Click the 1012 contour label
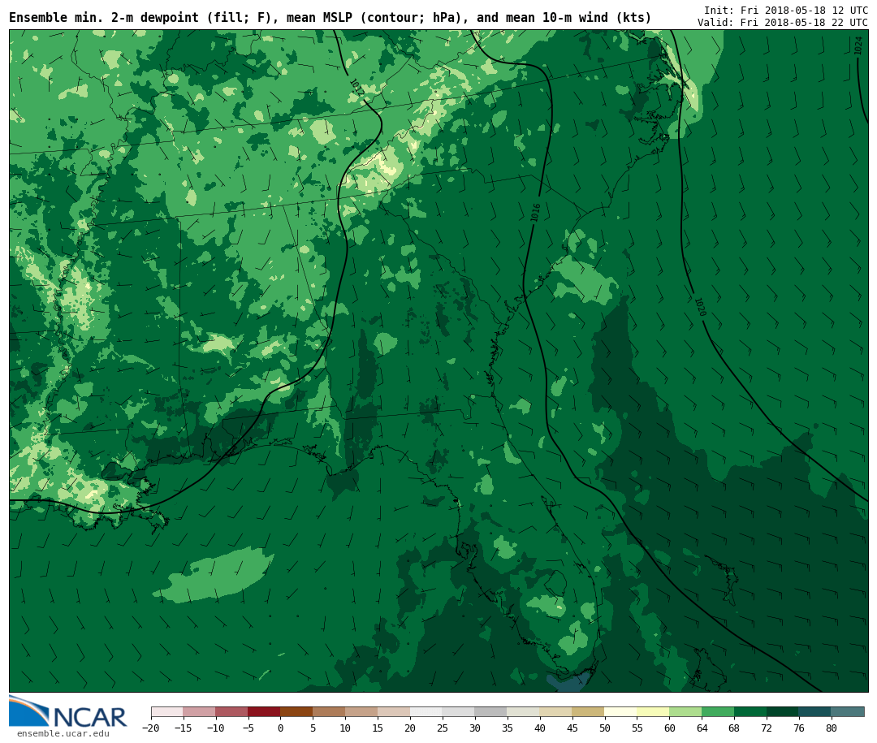The height and width of the screenshot is (743, 877). click(x=356, y=87)
